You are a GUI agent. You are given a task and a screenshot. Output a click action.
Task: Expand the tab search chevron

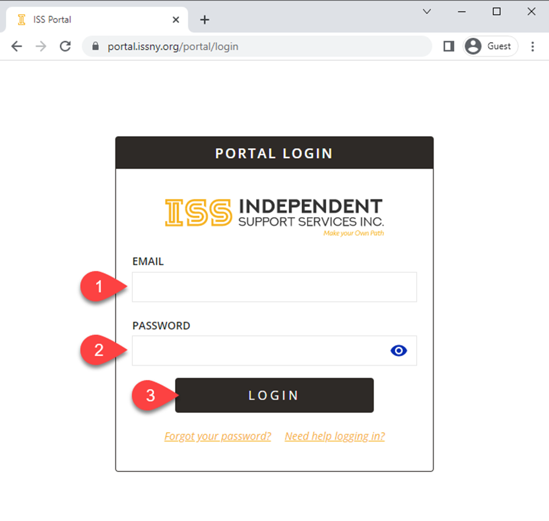coord(427,11)
